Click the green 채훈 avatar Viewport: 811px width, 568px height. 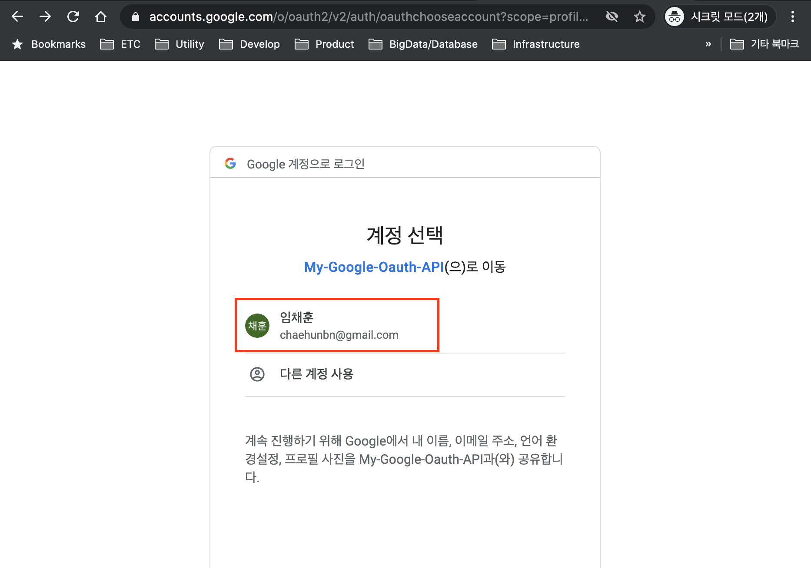pyautogui.click(x=257, y=326)
